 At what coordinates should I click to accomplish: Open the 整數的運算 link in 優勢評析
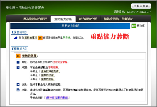click(31, 38)
